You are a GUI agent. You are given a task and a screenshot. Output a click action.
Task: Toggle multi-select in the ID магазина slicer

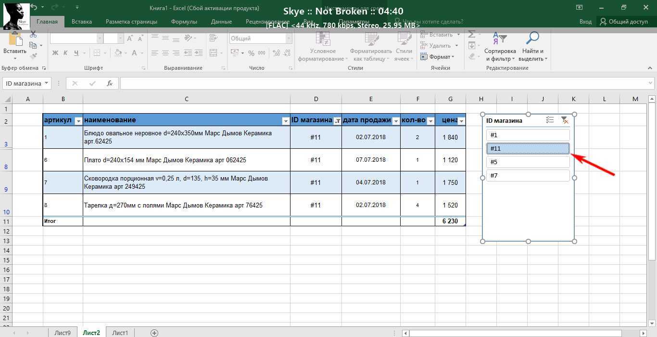550,120
